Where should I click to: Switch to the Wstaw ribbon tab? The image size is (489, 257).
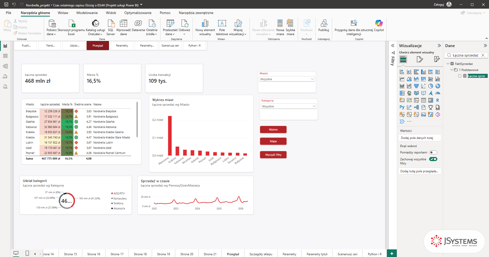tap(63, 13)
